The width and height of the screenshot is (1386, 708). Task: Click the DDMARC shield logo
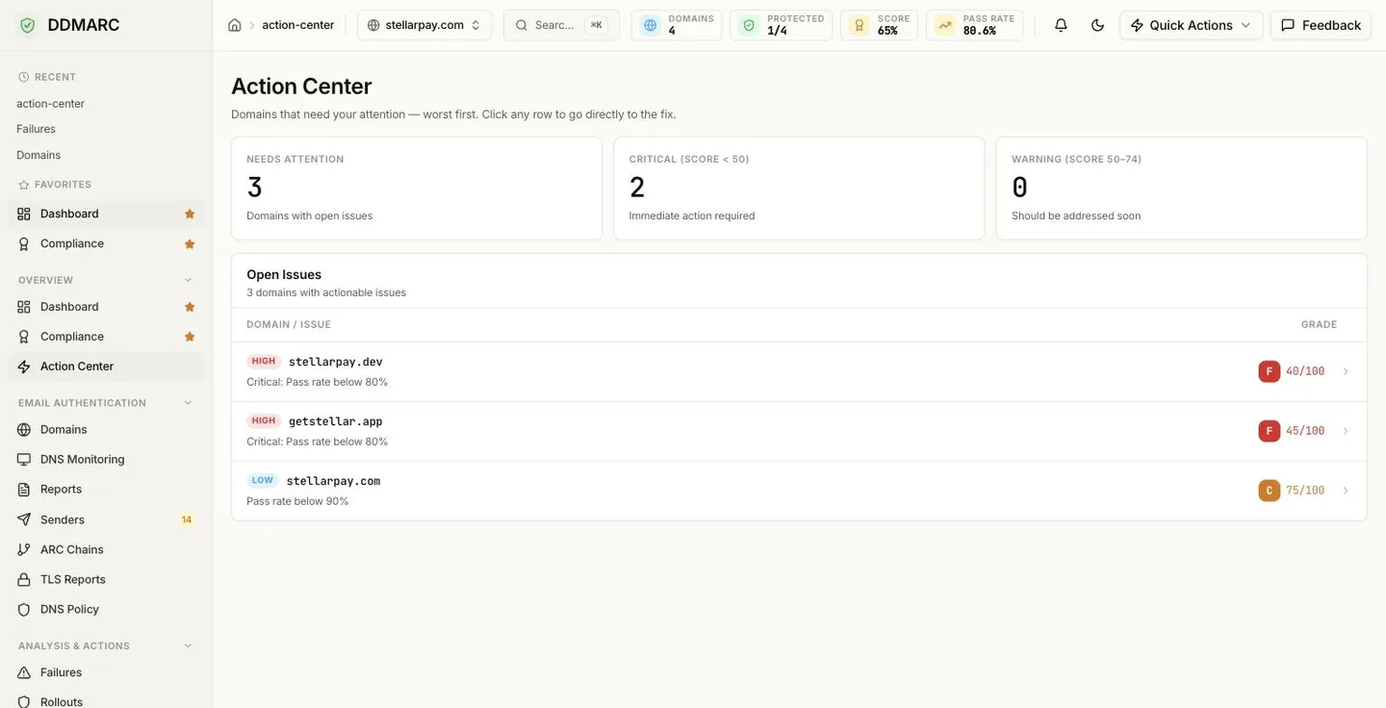(x=27, y=25)
